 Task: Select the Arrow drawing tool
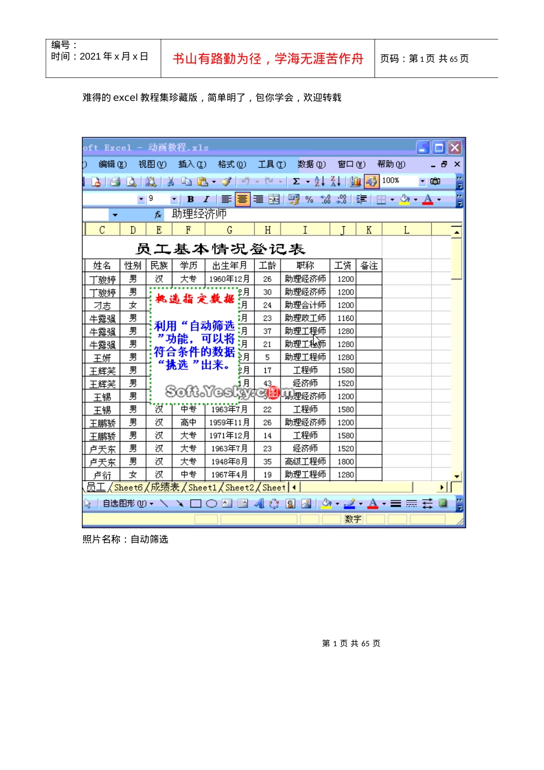[179, 504]
